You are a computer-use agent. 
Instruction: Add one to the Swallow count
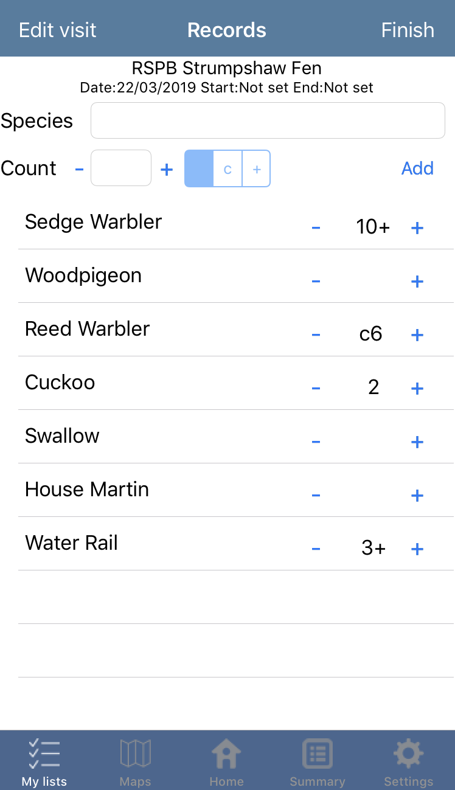pos(417,442)
